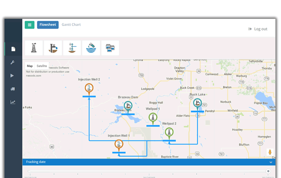Click the Alsike map label

pos(228,74)
